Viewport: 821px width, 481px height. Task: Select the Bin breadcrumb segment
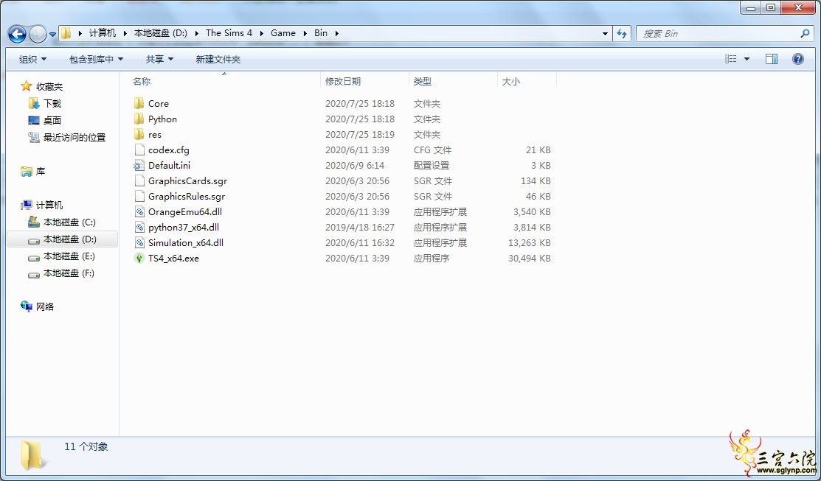[321, 33]
